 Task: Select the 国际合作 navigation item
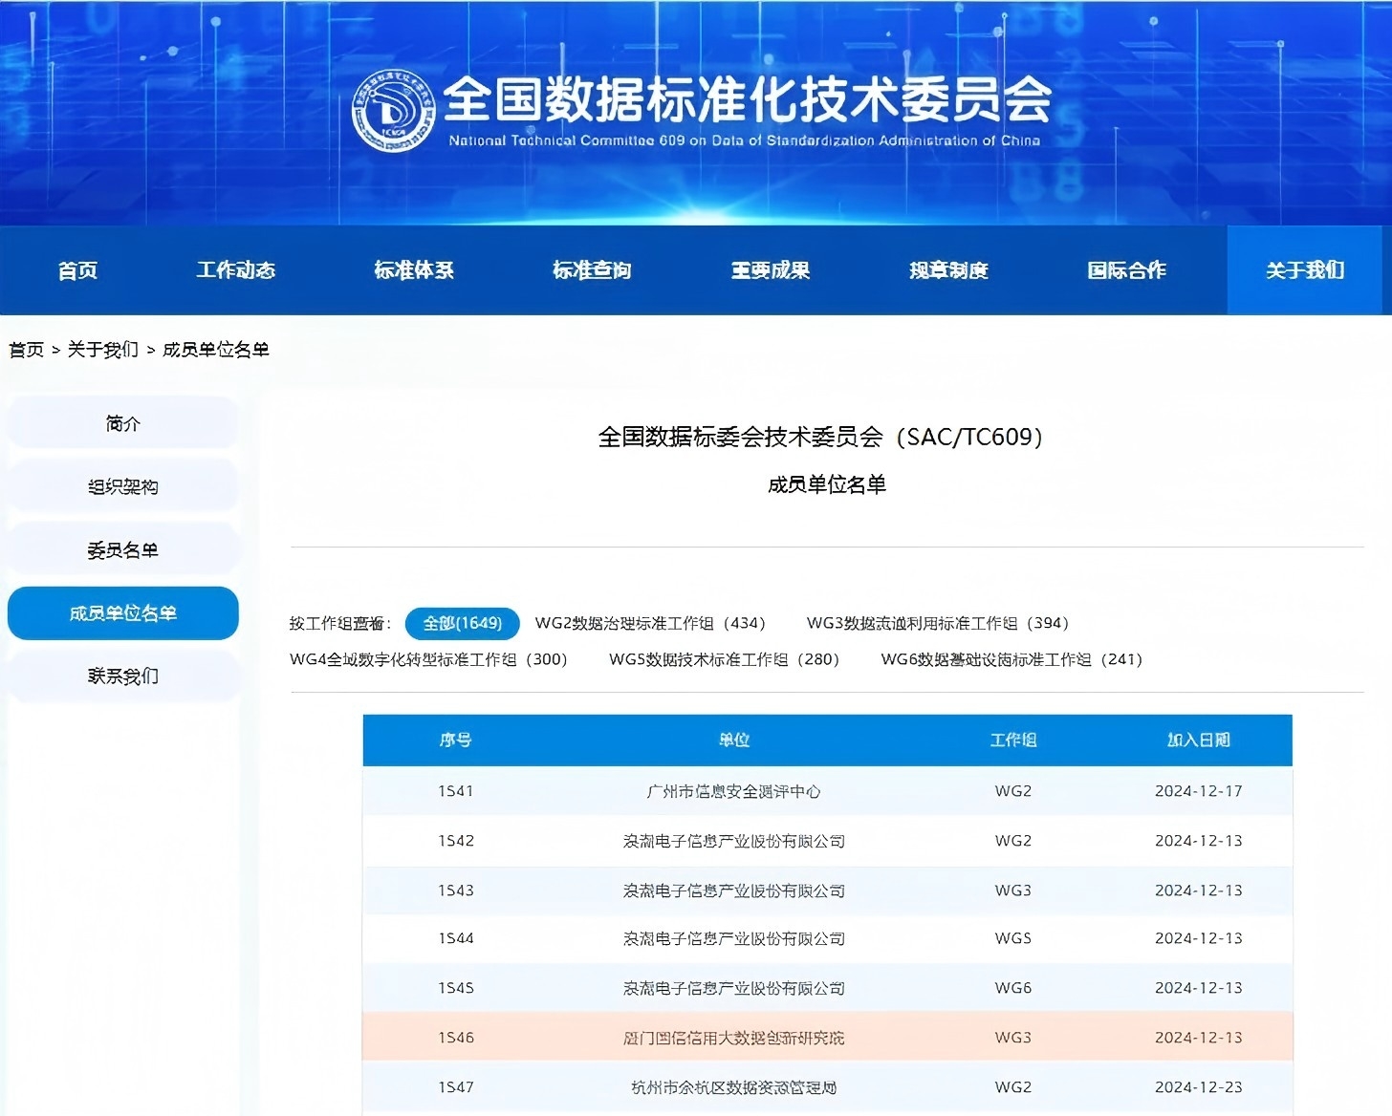(x=1126, y=270)
